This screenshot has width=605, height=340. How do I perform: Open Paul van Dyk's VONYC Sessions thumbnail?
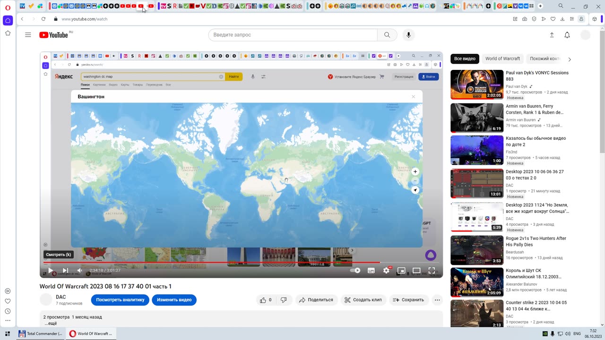(x=477, y=85)
